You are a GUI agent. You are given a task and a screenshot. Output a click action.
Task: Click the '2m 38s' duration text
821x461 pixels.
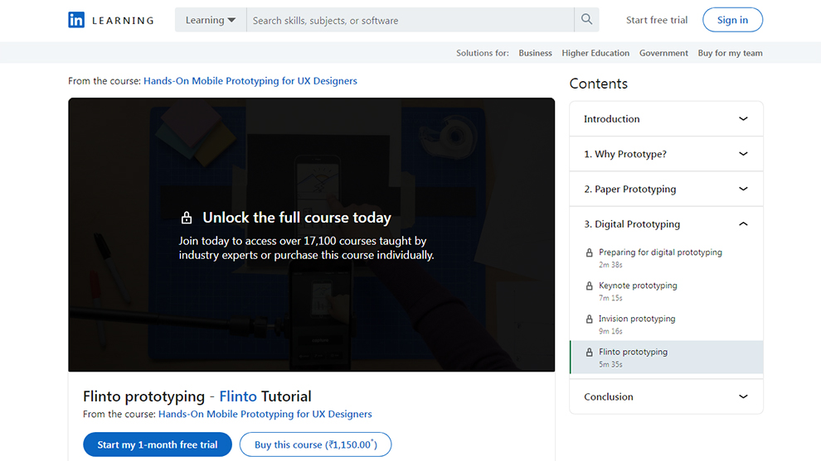[x=610, y=265]
